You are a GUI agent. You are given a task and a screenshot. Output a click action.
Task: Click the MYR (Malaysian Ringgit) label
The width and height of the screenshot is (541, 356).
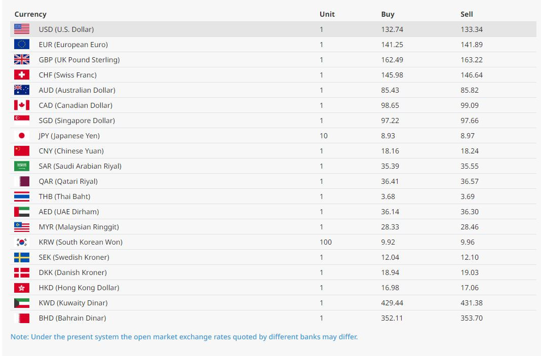tap(79, 227)
